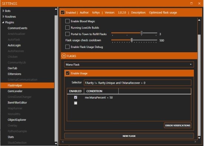This screenshot has width=204, height=146.
Task: Click the ERROR VERIFICATIONS button
Action: click(178, 125)
